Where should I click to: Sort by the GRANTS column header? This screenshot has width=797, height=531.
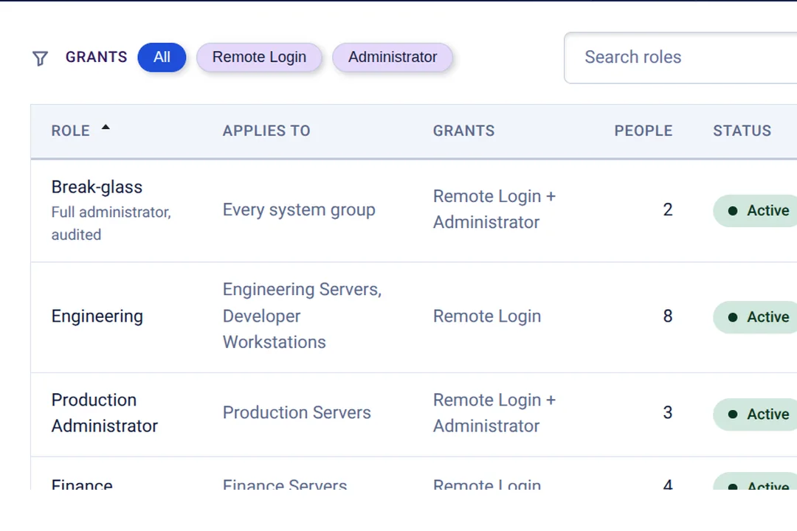(x=463, y=131)
